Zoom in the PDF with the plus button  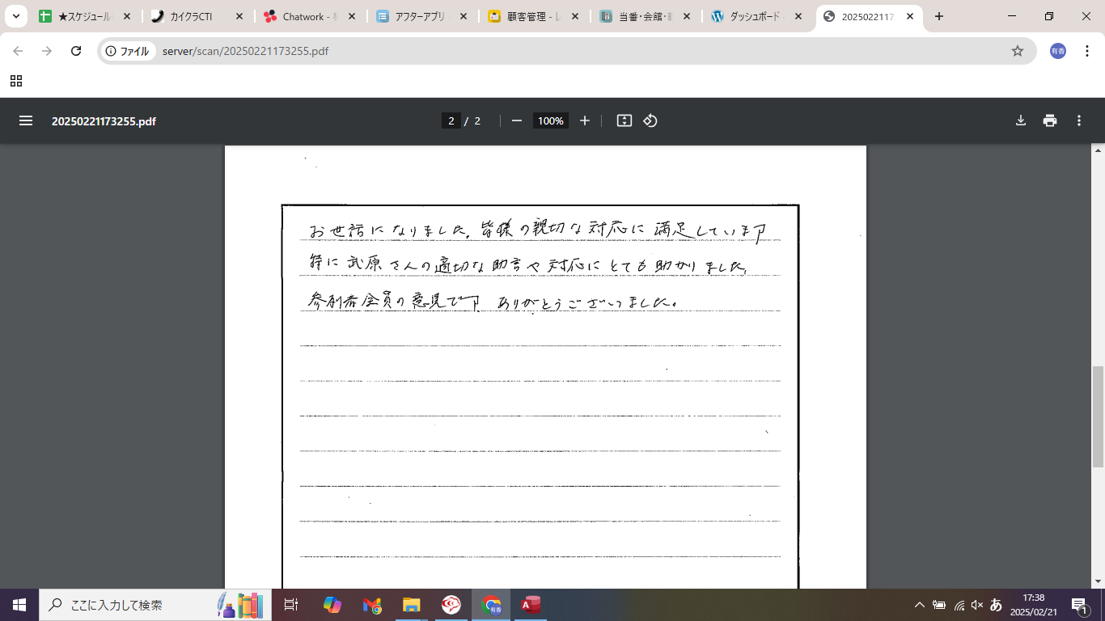(585, 120)
